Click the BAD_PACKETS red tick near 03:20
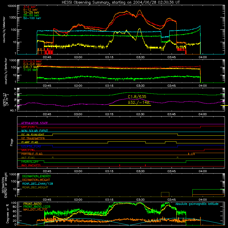 click(x=120, y=165)
